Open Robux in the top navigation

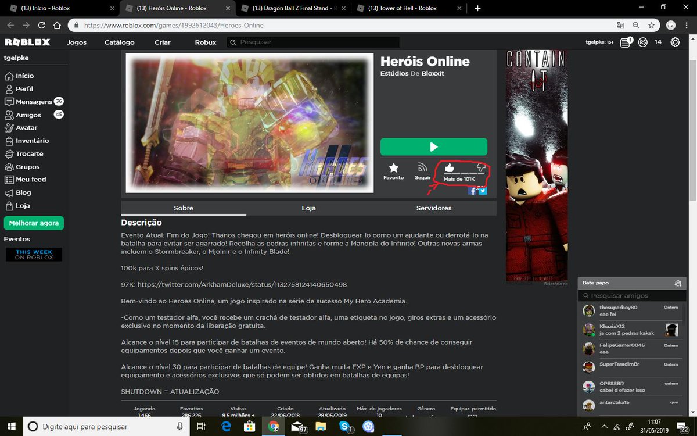(206, 42)
